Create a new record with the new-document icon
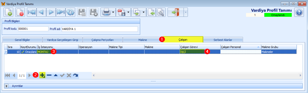Screen dimensions: 308x93 click(x=8, y=12)
